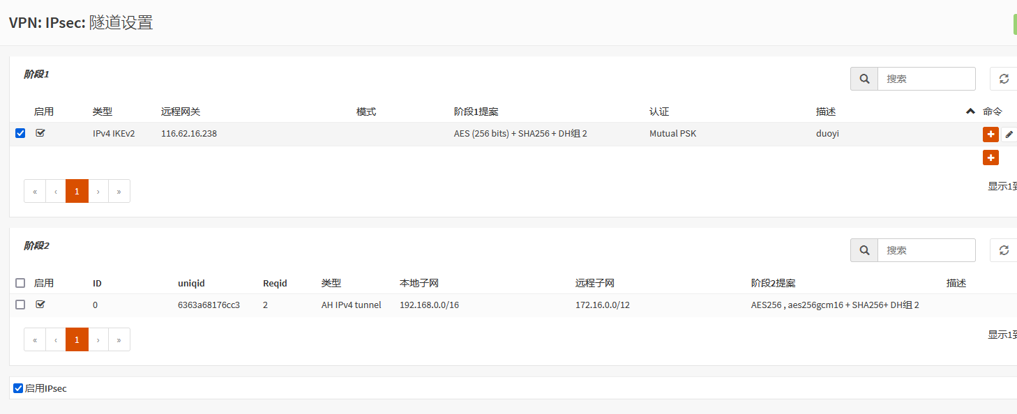
Task: Go to Phase 1 next page arrow
Action: [98, 191]
